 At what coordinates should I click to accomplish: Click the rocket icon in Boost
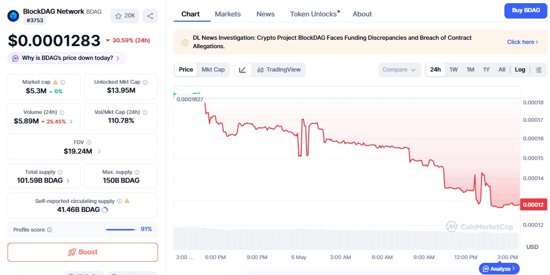[x=72, y=252]
